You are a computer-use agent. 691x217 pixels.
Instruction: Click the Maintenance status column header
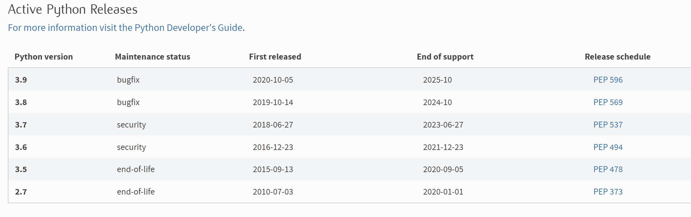click(152, 57)
